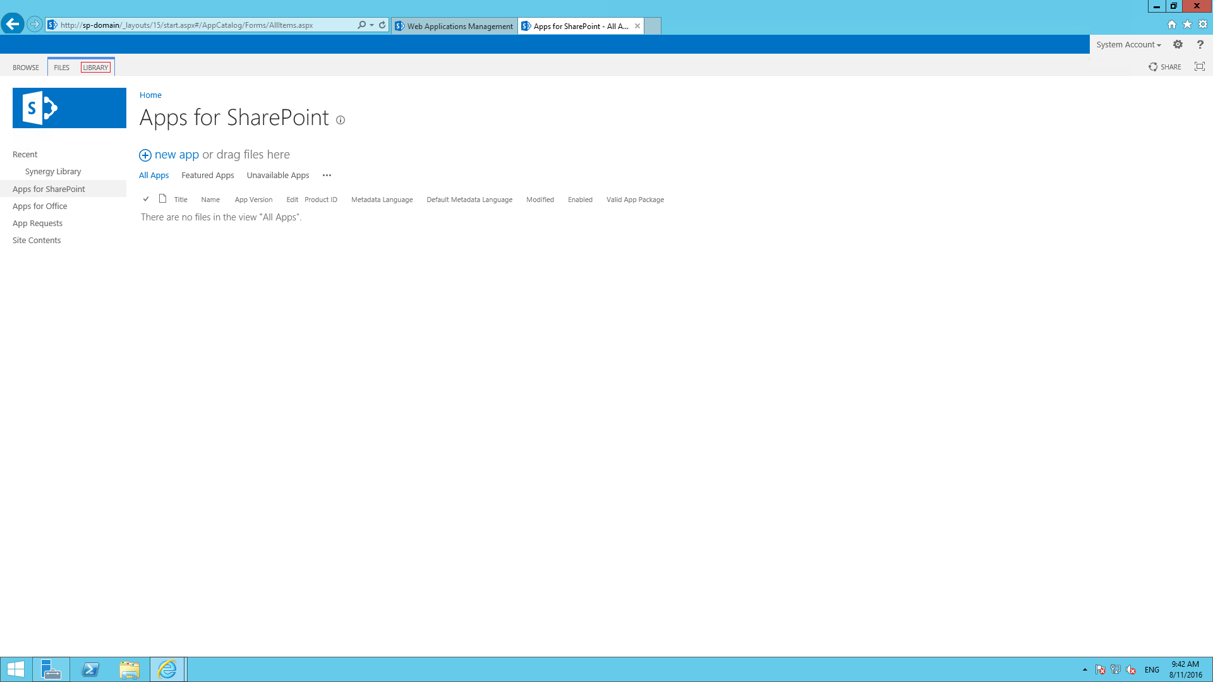Open App Requests navigation link
The height and width of the screenshot is (682, 1213).
[x=37, y=224]
